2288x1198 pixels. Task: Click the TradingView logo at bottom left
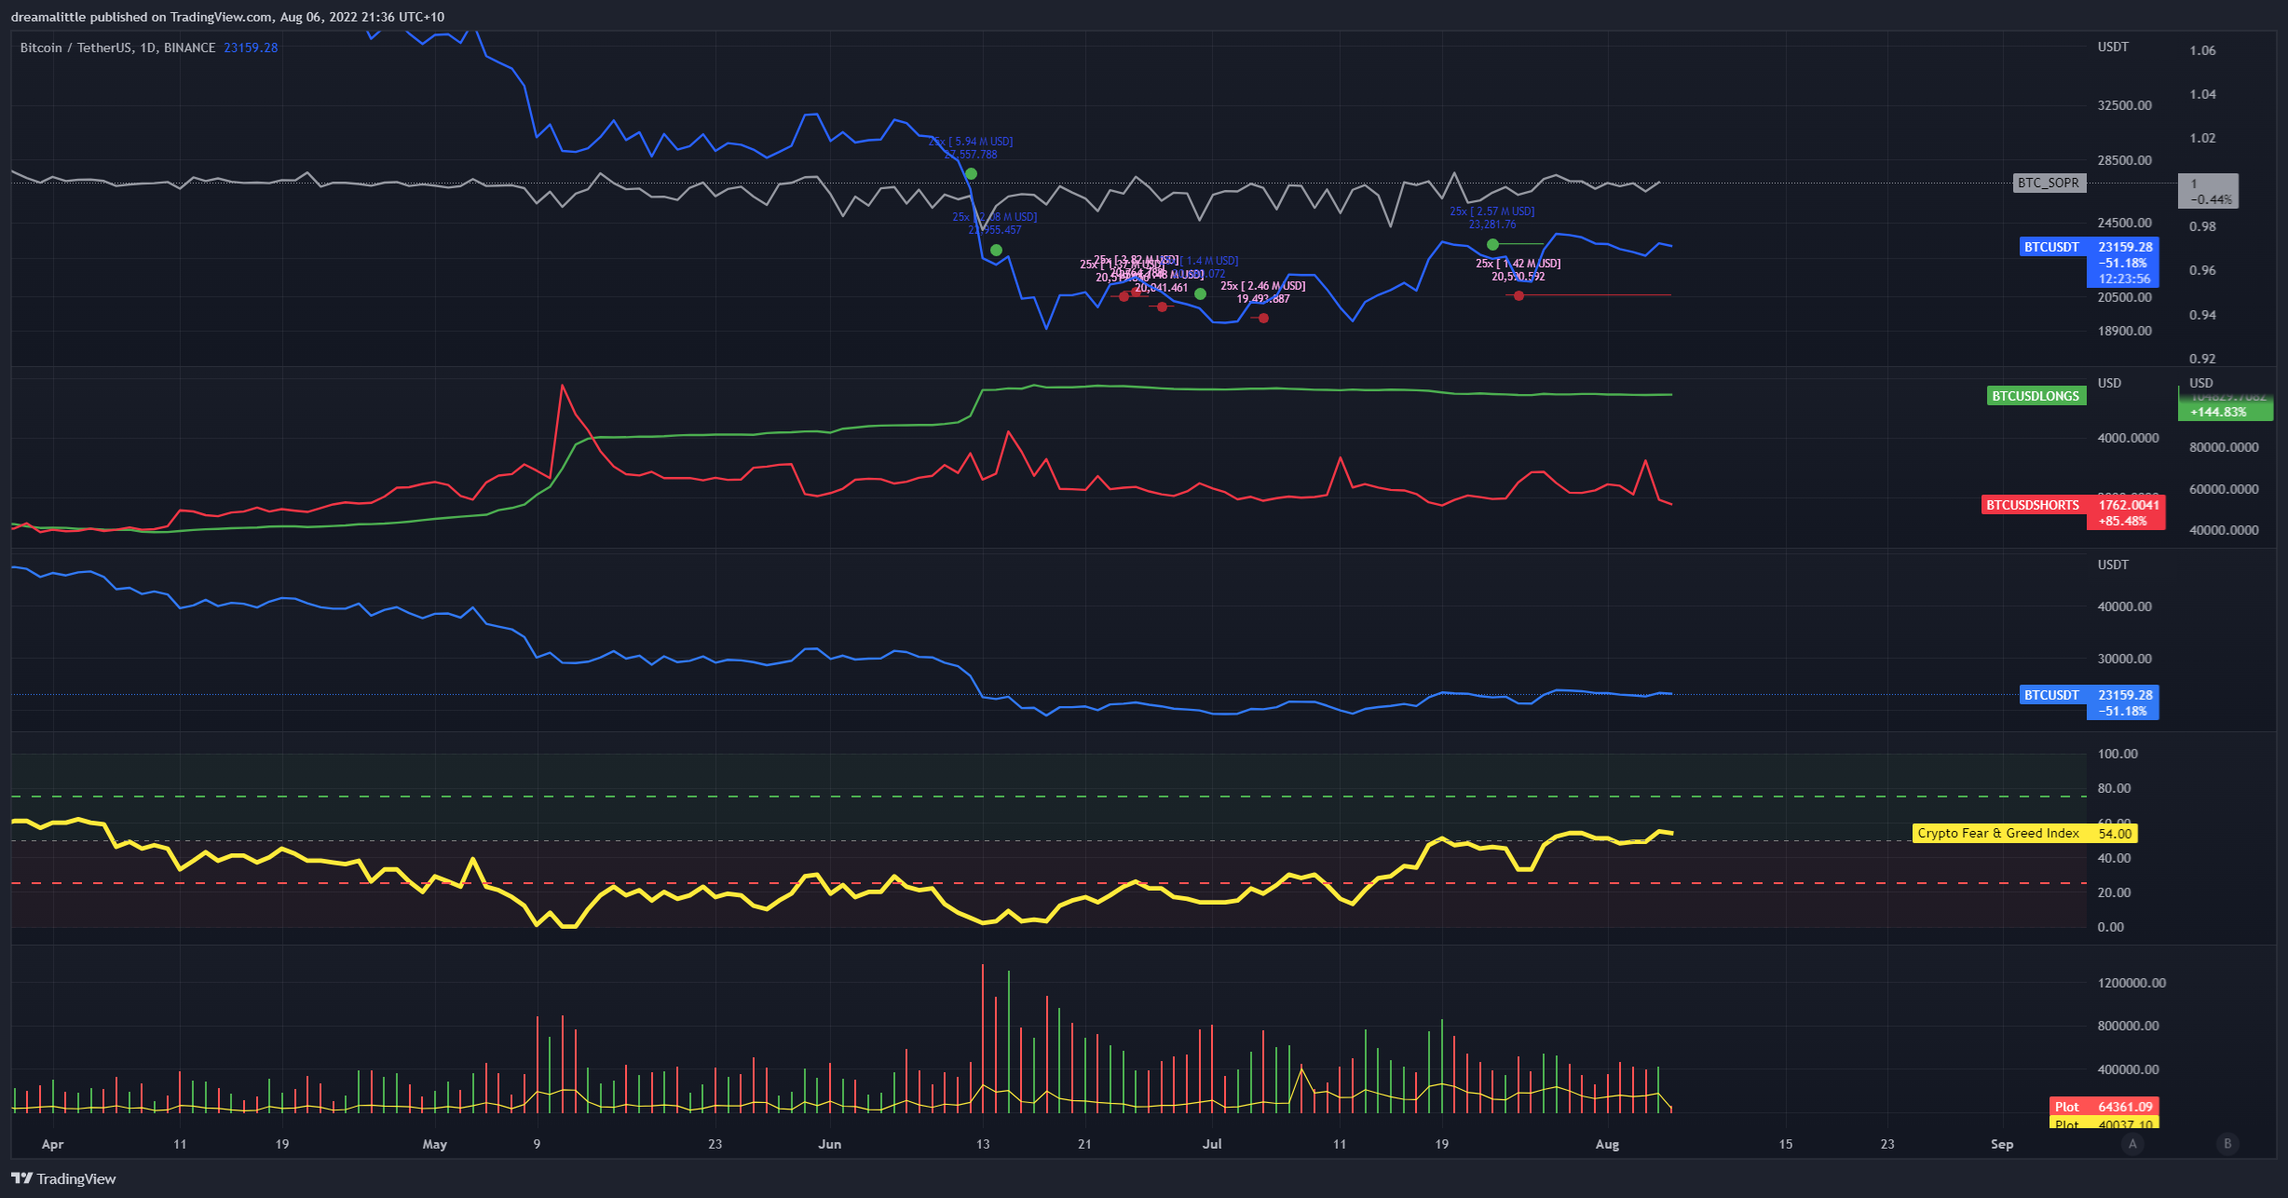pos(64,1178)
